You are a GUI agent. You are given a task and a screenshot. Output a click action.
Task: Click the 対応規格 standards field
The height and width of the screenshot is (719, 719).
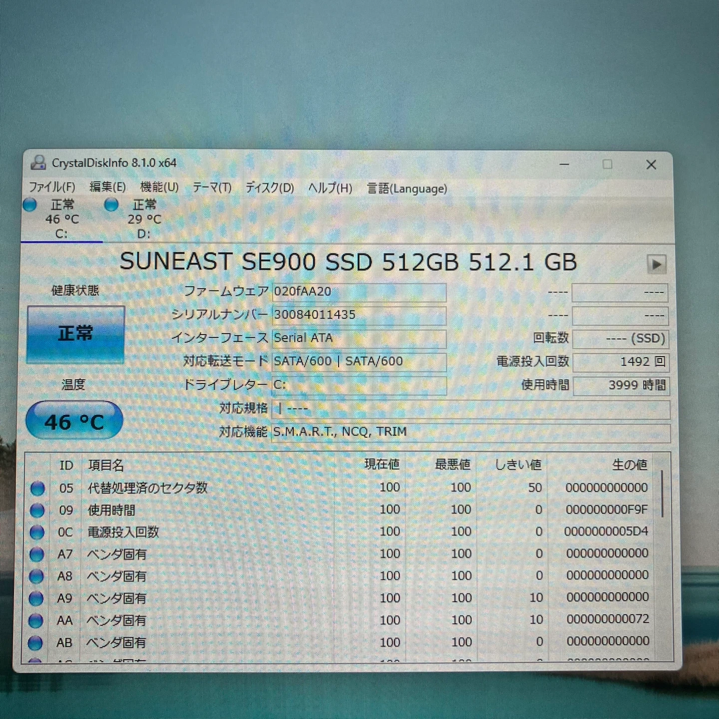(x=471, y=409)
